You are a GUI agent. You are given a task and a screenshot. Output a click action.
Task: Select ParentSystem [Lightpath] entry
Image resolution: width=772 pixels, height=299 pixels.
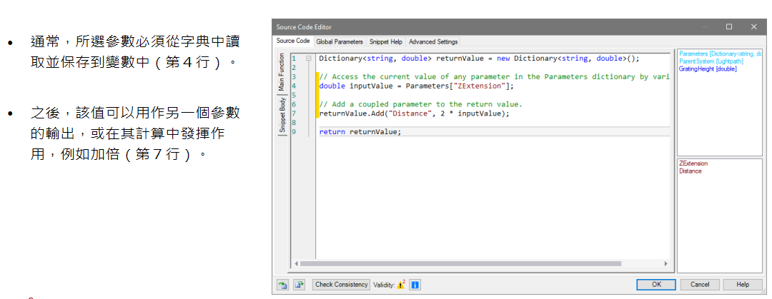click(711, 61)
